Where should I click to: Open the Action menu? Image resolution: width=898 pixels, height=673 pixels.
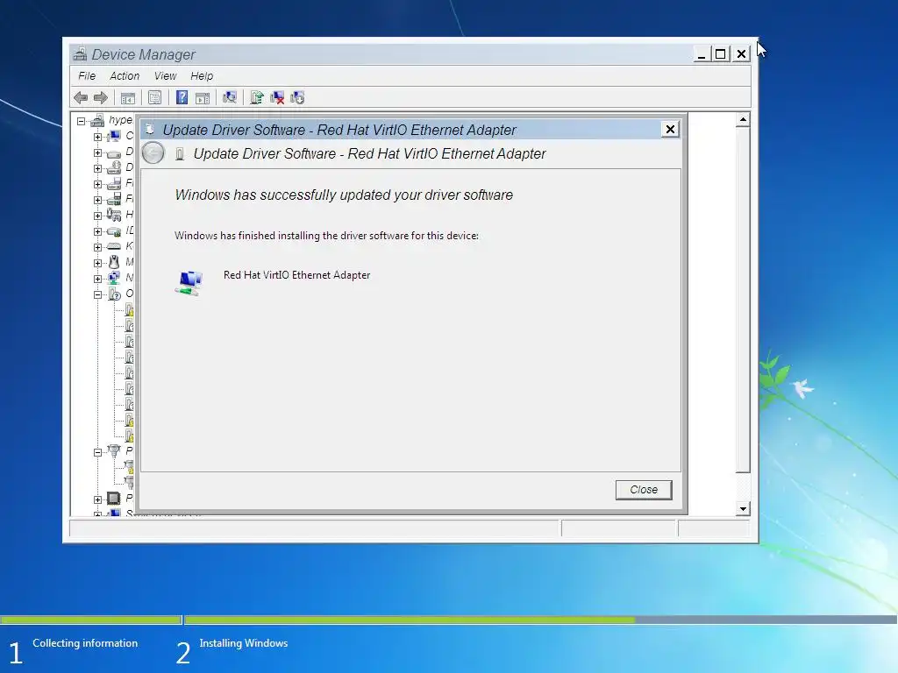125,76
